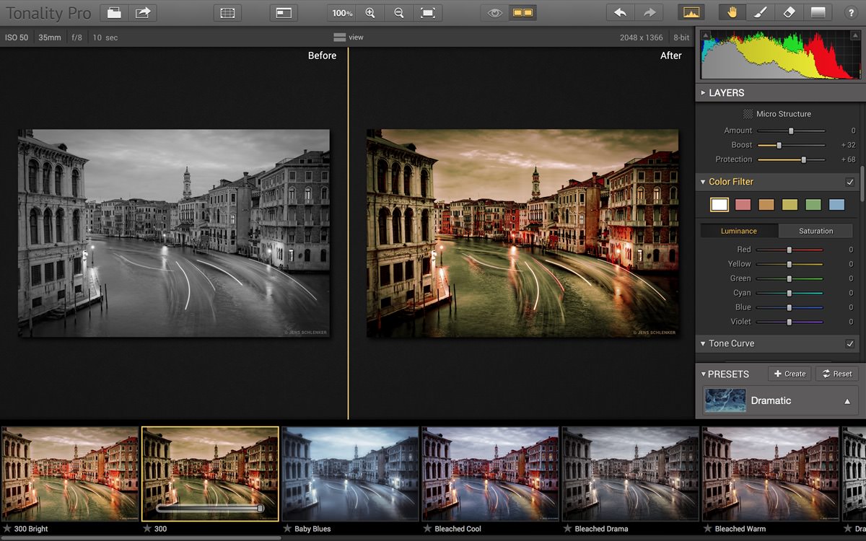Select the yellow color filter swatch
This screenshot has height=541, width=866.
(790, 205)
